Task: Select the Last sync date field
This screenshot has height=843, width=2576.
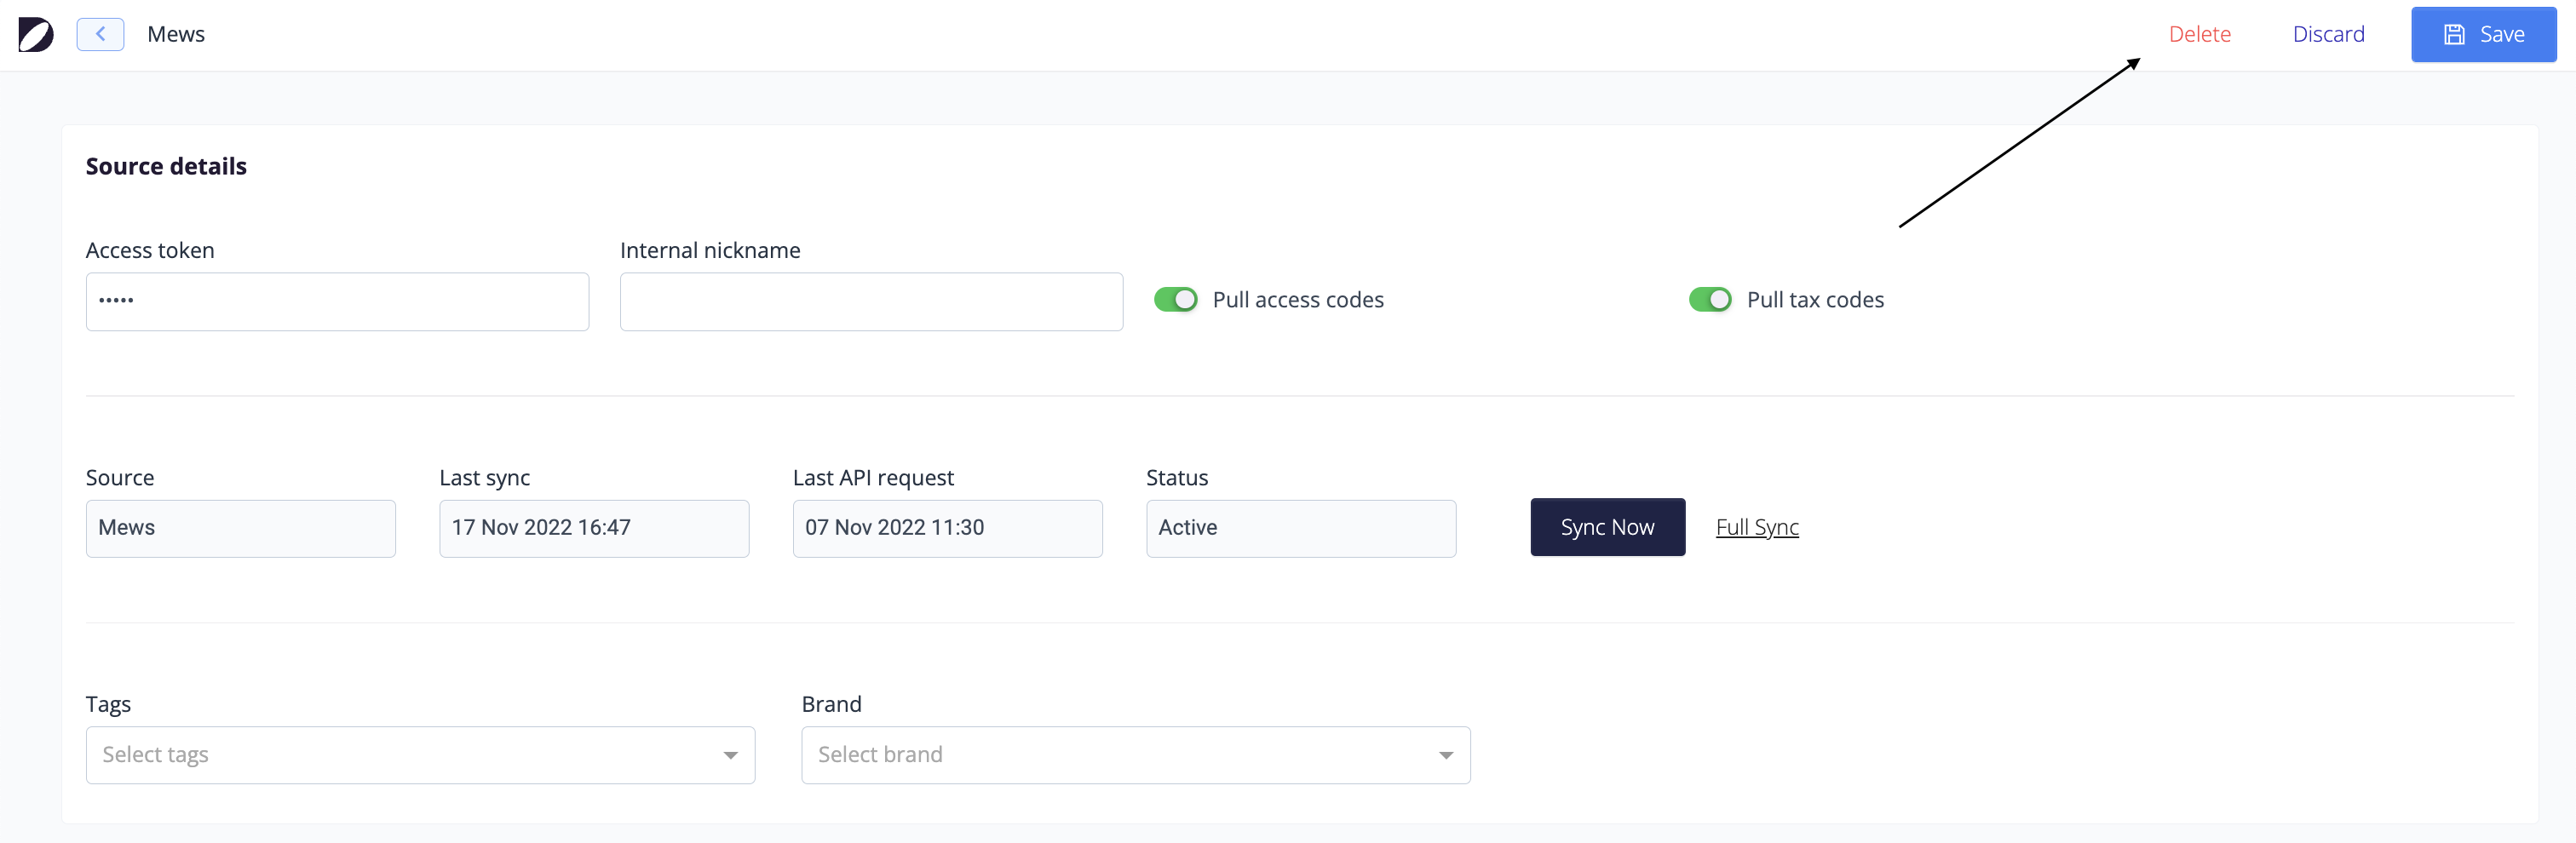Action: click(594, 528)
